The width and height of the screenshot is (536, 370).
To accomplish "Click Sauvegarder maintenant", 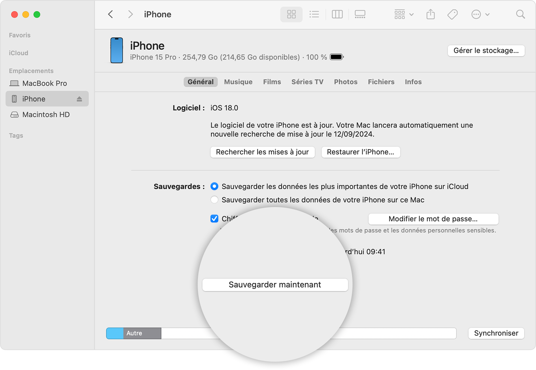I will pos(275,285).
